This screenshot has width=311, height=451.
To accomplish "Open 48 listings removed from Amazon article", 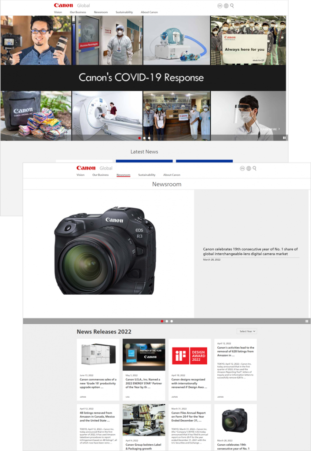I will [97, 417].
